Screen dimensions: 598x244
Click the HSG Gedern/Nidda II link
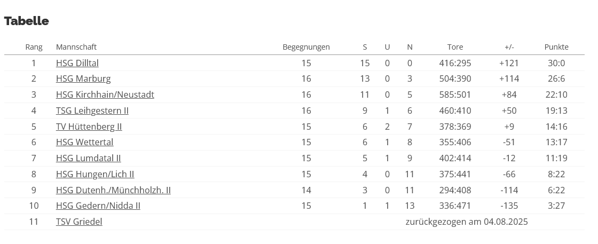(x=98, y=206)
